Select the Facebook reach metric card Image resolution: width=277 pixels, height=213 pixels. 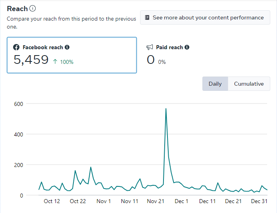click(71, 55)
